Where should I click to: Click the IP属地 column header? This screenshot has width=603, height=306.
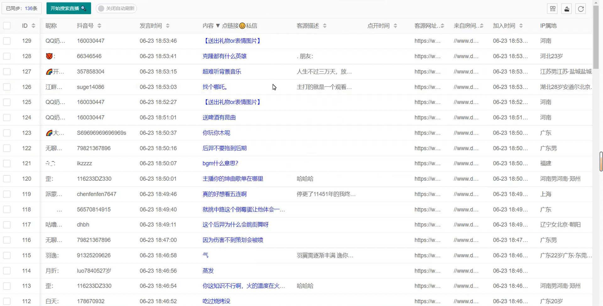[548, 26]
